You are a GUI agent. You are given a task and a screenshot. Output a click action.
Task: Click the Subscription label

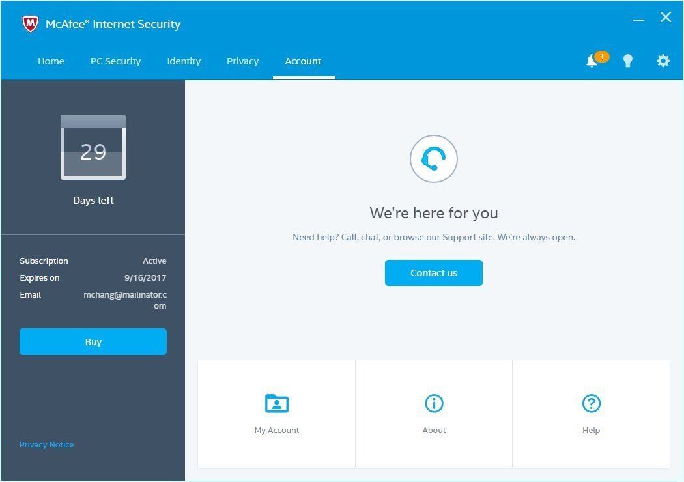point(44,261)
